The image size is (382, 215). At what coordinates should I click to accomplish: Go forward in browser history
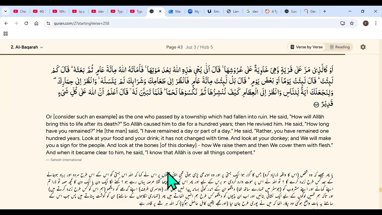(x=16, y=23)
